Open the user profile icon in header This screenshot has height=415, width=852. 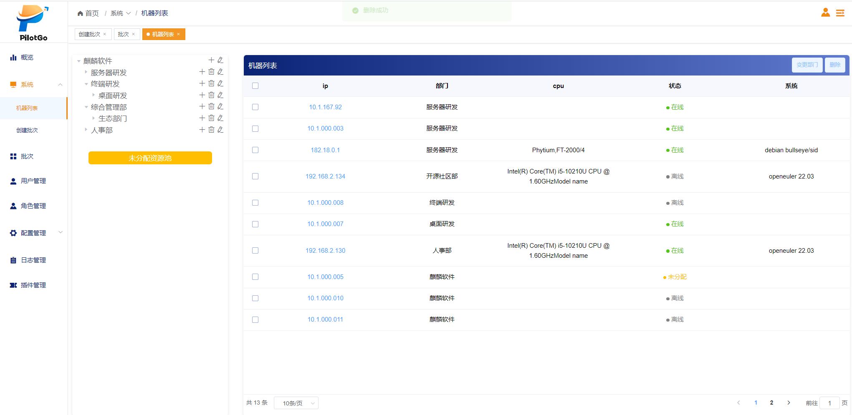(825, 13)
